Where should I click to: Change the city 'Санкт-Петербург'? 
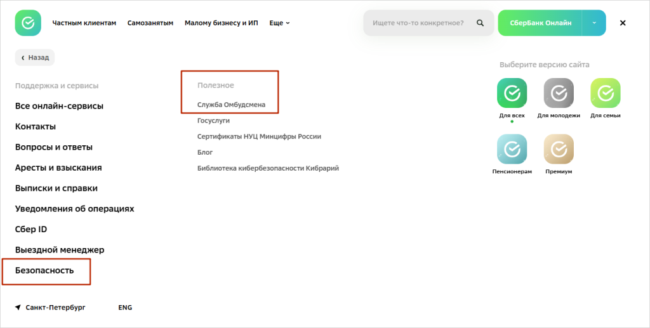[x=56, y=307]
